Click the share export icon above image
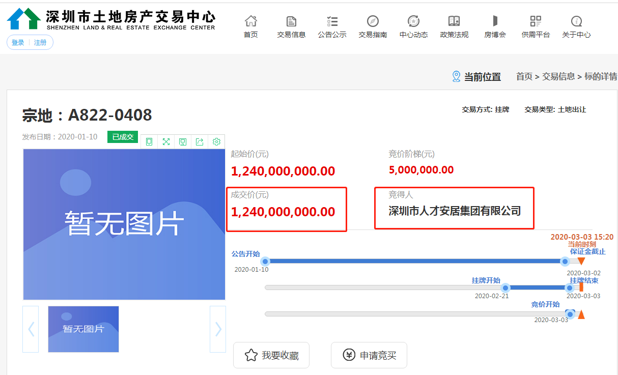The height and width of the screenshot is (375, 618). [x=200, y=141]
